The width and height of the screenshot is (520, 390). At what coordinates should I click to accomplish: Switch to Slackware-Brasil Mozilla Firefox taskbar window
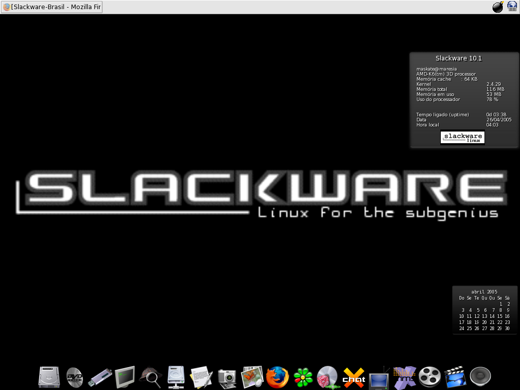pyautogui.click(x=52, y=7)
